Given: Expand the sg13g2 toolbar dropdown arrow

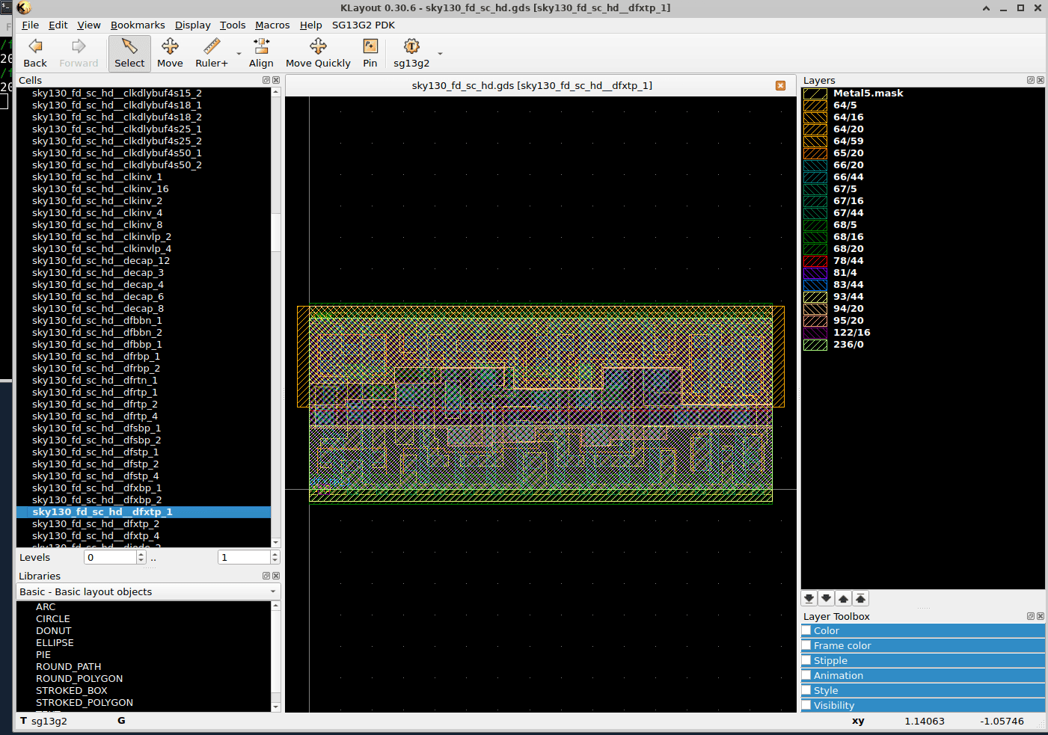Looking at the screenshot, I should pos(440,54).
